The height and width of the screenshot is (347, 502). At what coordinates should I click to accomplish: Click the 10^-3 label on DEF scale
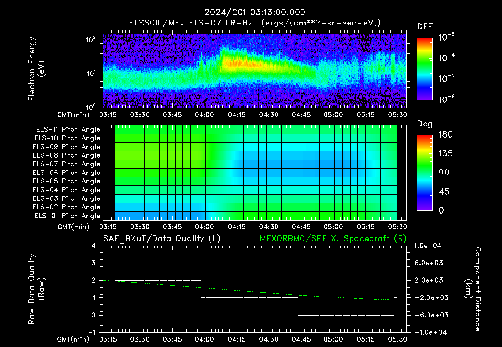tap(447, 37)
